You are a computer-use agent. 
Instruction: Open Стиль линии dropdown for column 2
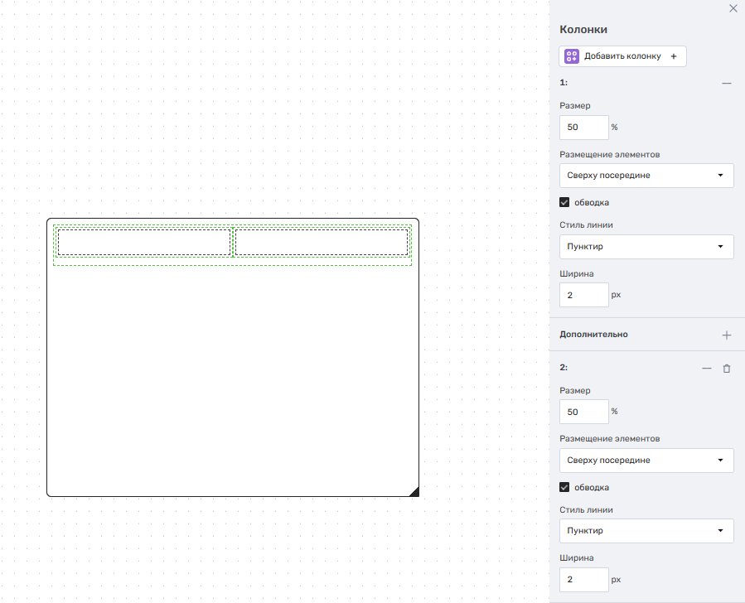pos(646,531)
